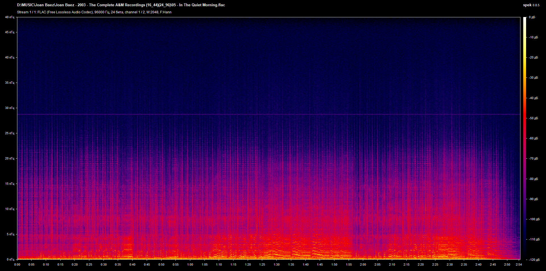Click the 10 кГц frequency axis label

coord(10,209)
